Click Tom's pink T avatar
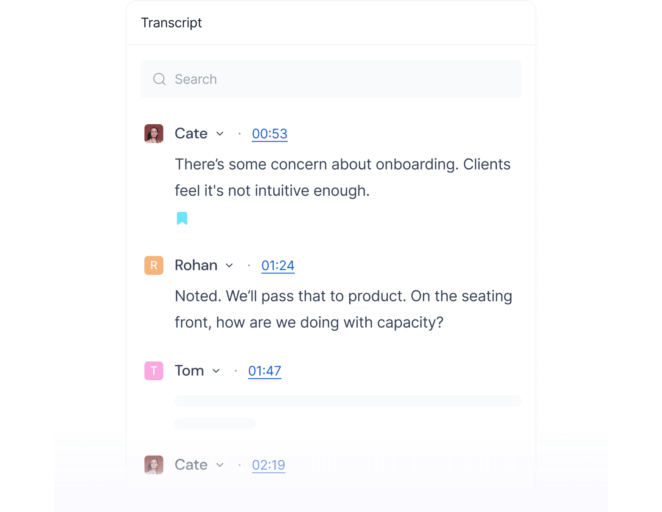Viewport: 662px width, 512px height. click(x=154, y=371)
